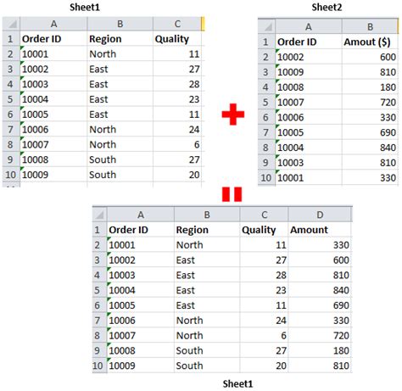Click amount 840 cell in merged table
Viewport: 402px width, 391px height.
coord(320,290)
